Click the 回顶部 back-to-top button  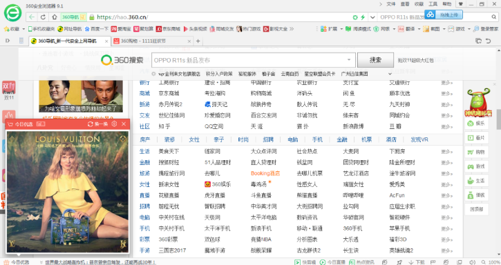476,209
